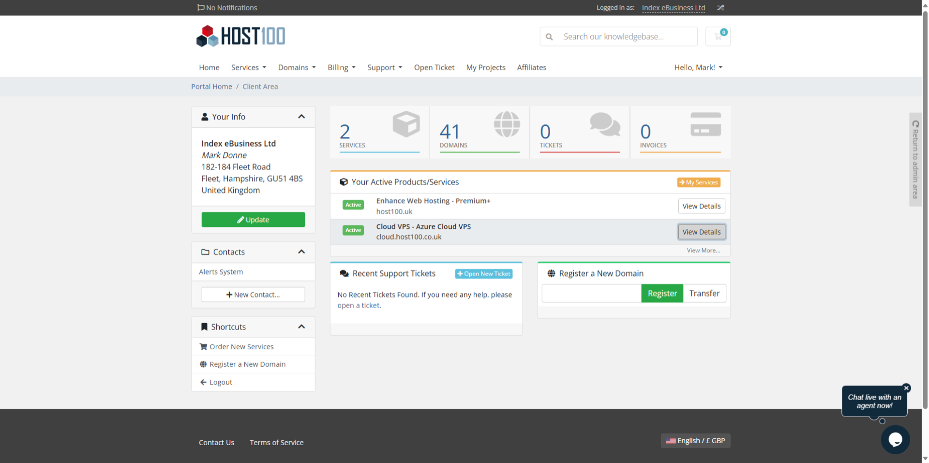Open the Domains globe tile
This screenshot has width=929, height=463.
click(479, 132)
